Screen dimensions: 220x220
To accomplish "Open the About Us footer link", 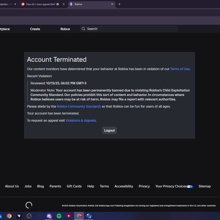I will [12, 186].
